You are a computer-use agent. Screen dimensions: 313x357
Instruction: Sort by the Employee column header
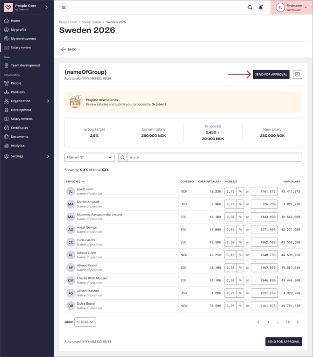75,182
